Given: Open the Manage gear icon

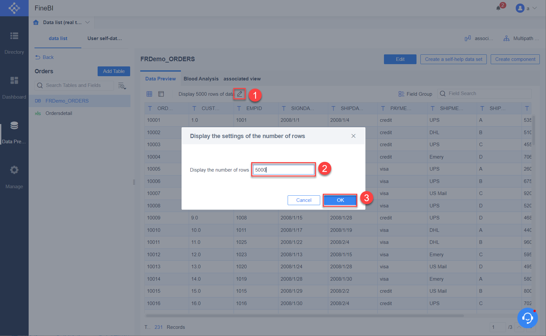Looking at the screenshot, I should (14, 170).
